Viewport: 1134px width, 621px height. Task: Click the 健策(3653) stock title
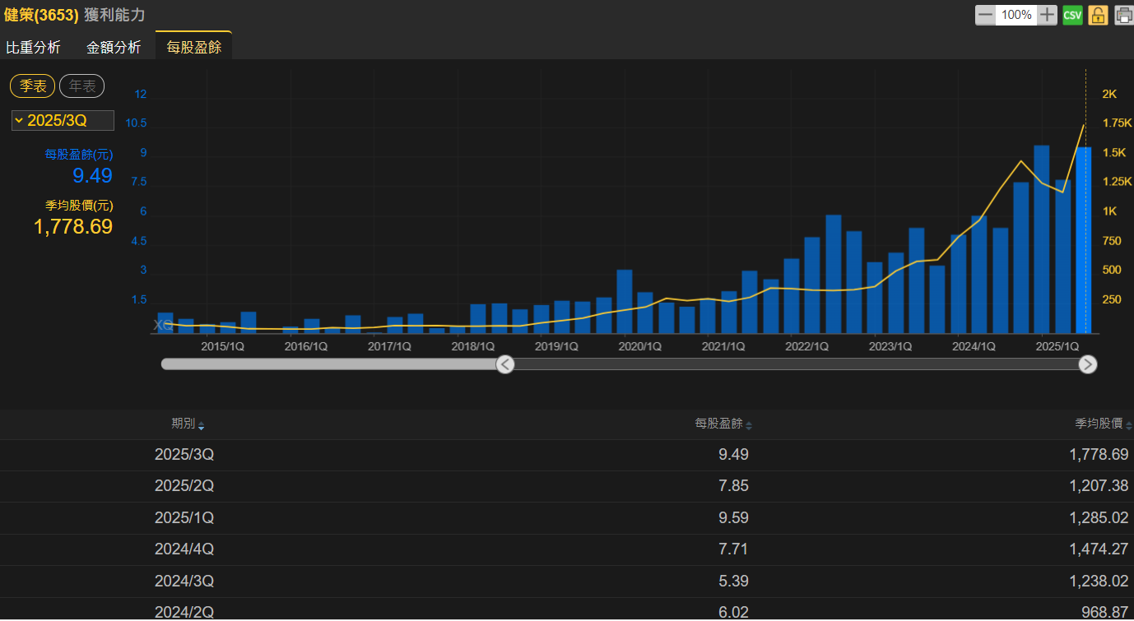[x=41, y=15]
